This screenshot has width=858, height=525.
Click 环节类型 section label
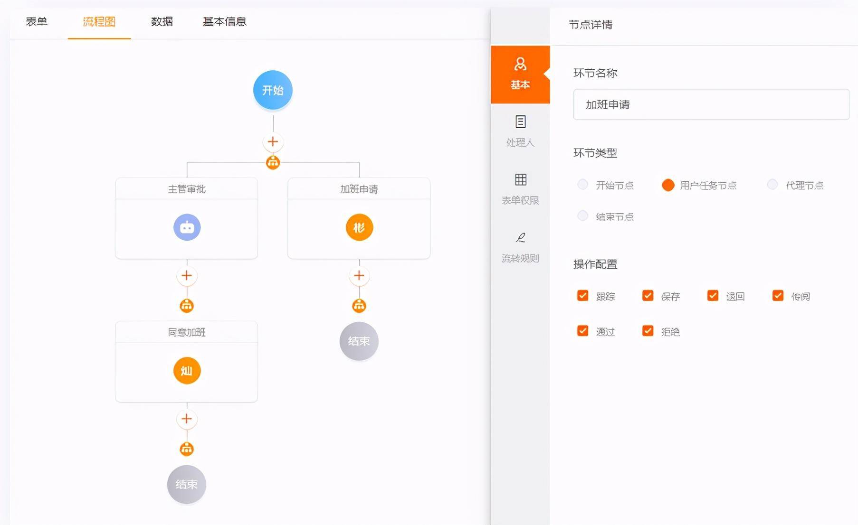(x=595, y=153)
